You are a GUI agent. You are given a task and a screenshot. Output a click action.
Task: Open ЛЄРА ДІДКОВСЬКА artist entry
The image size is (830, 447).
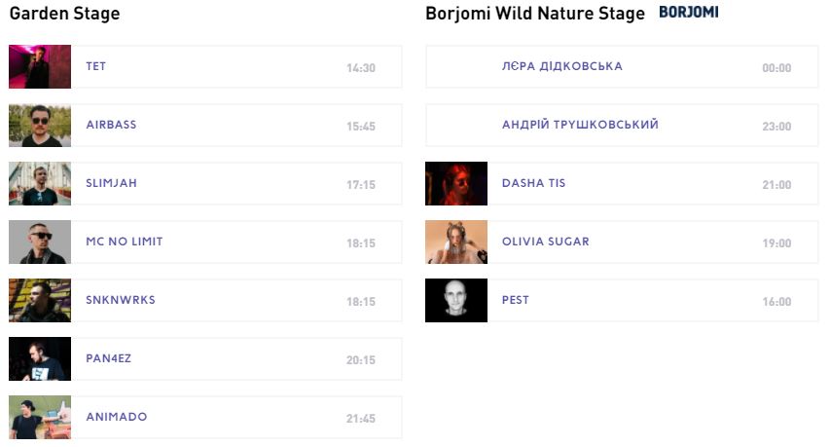561,66
